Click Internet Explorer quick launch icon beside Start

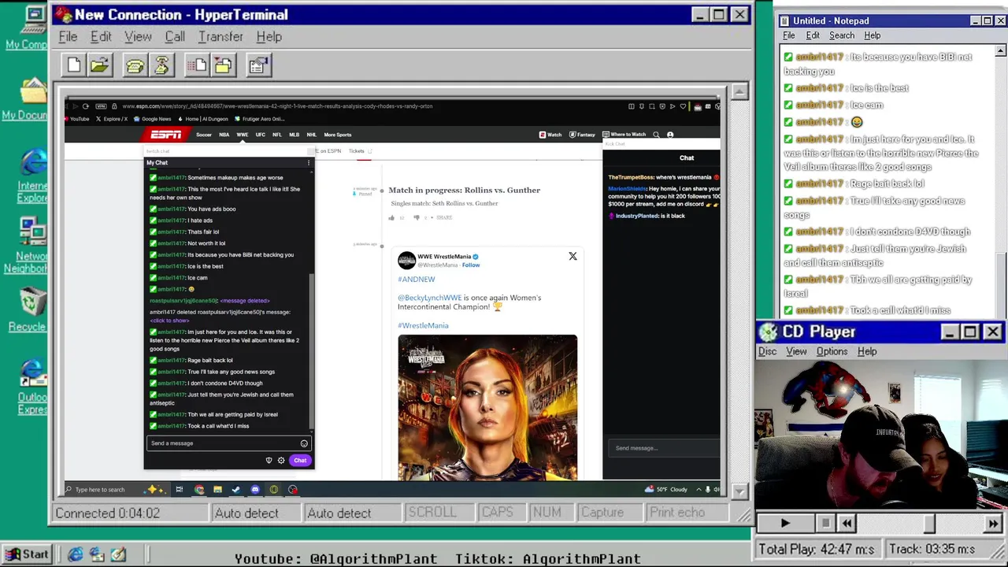76,555
